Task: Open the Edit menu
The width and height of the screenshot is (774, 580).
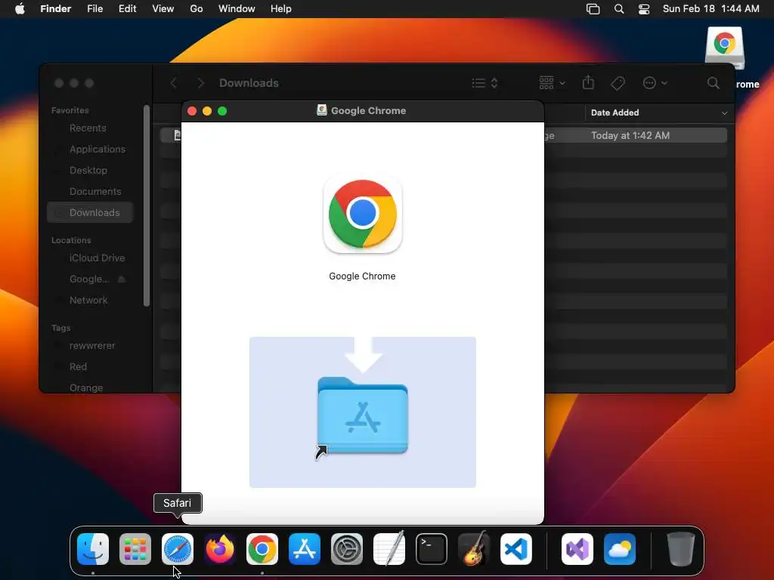Action: 127,9
